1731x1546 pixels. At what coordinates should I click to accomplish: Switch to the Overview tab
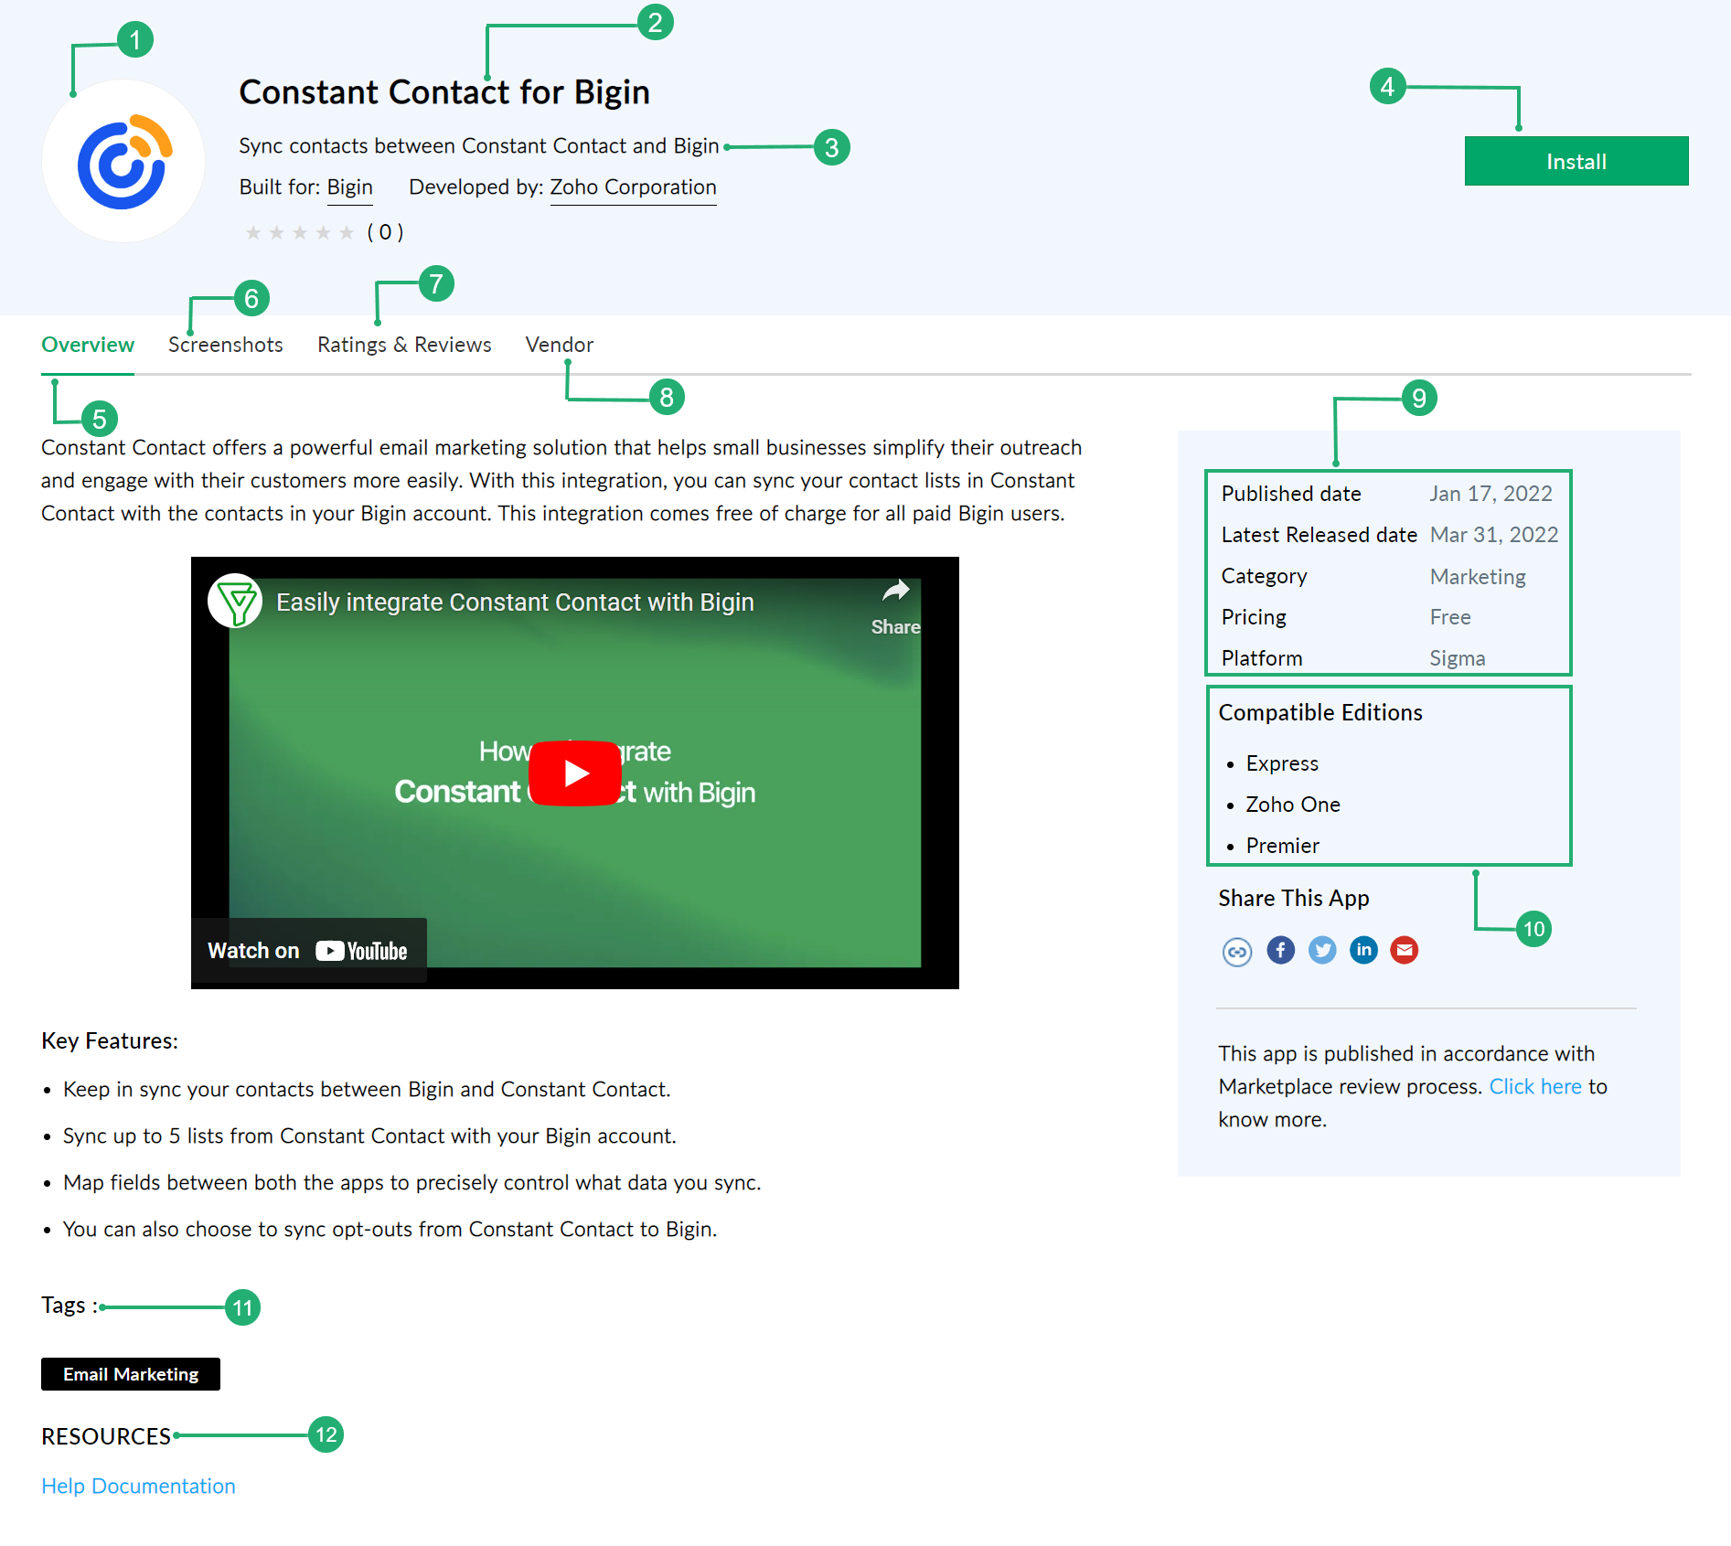88,346
